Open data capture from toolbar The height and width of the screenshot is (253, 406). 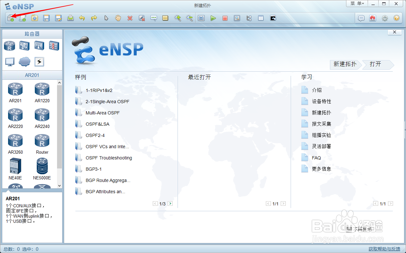pyautogui.click(x=237, y=18)
